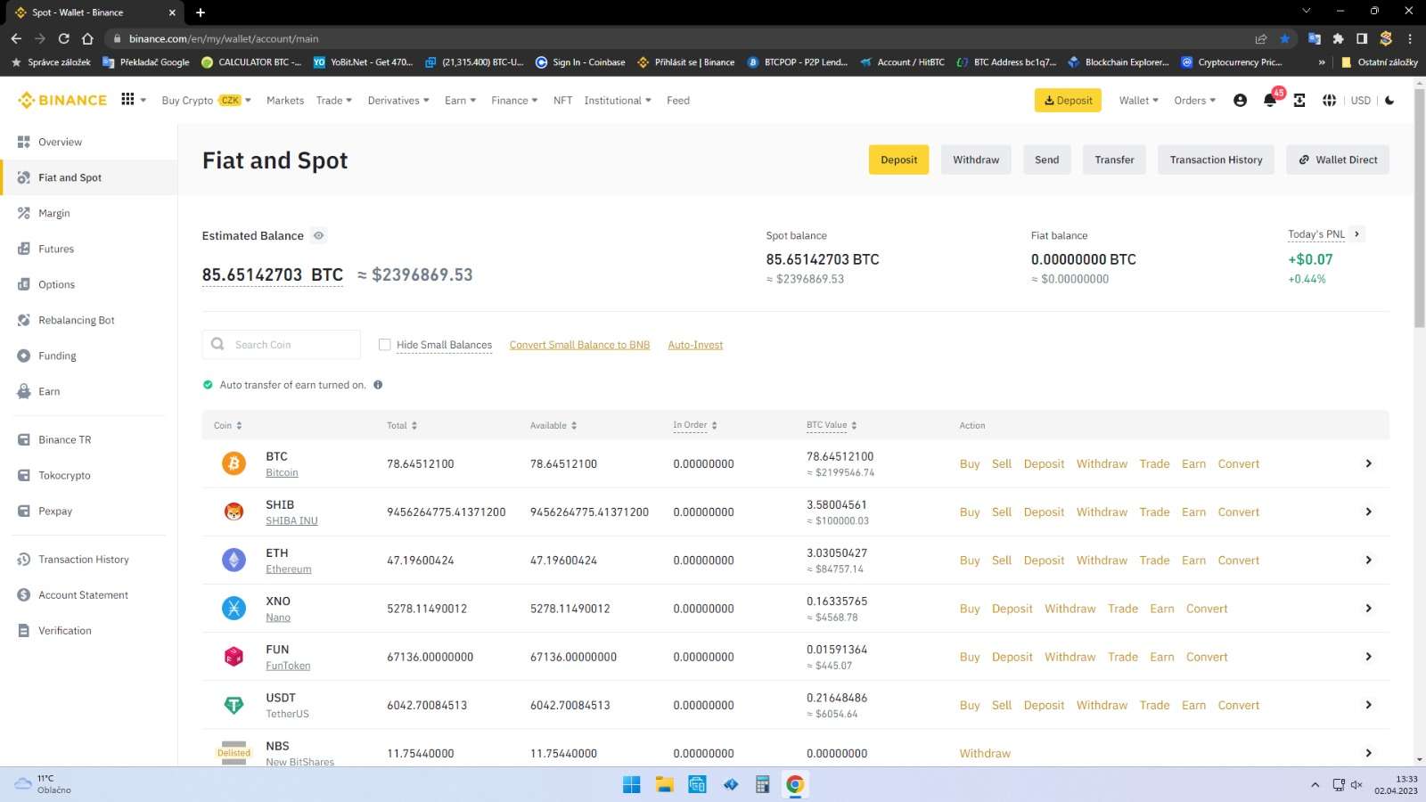Enable the Hide Small Balances checkbox
Screen dimensions: 1426x802
[385, 345]
